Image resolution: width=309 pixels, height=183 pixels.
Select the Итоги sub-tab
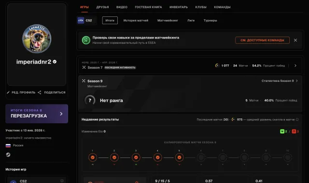point(110,20)
